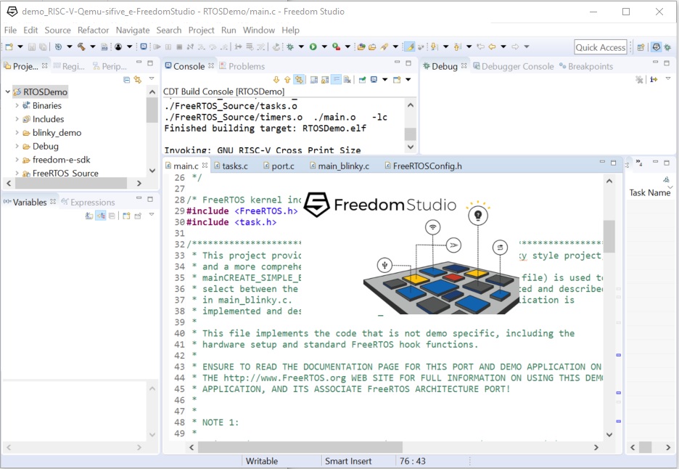
Task: Expand the blinky_demo folder in tree
Action: pyautogui.click(x=17, y=133)
